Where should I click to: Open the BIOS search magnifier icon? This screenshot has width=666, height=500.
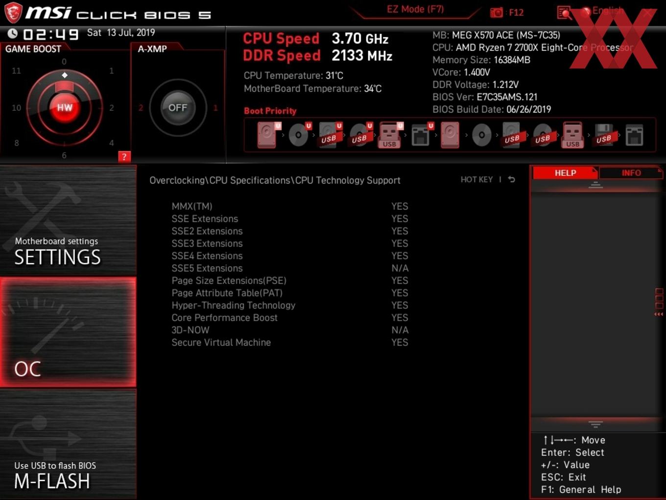(x=564, y=13)
